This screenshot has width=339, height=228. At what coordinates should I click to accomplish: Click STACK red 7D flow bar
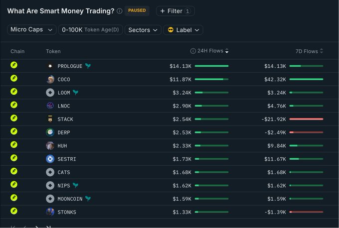307,119
